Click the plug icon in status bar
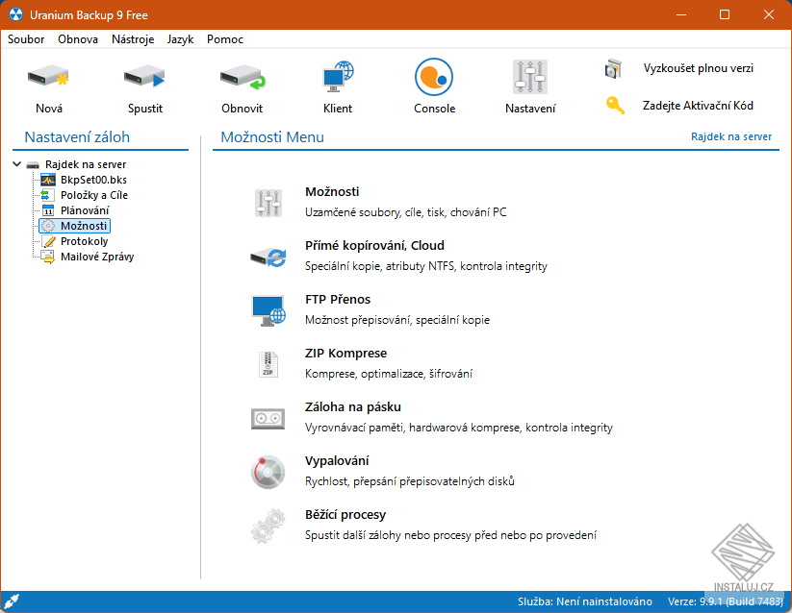The image size is (792, 613). [x=11, y=601]
